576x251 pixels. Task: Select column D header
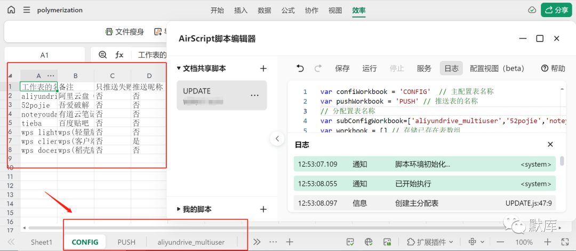click(x=149, y=75)
